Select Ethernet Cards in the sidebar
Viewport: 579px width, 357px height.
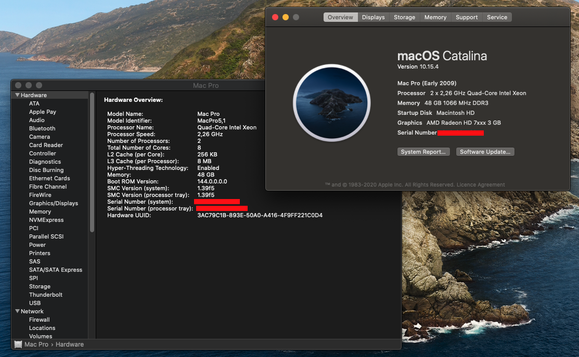click(x=49, y=178)
